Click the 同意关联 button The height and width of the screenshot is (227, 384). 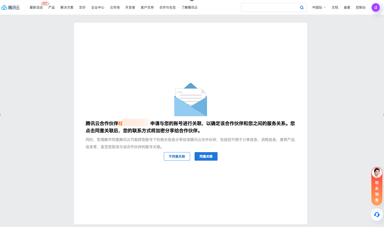click(206, 156)
